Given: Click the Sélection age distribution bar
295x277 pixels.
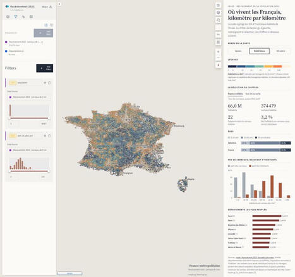Looking at the screenshot, I should click(266, 143).
